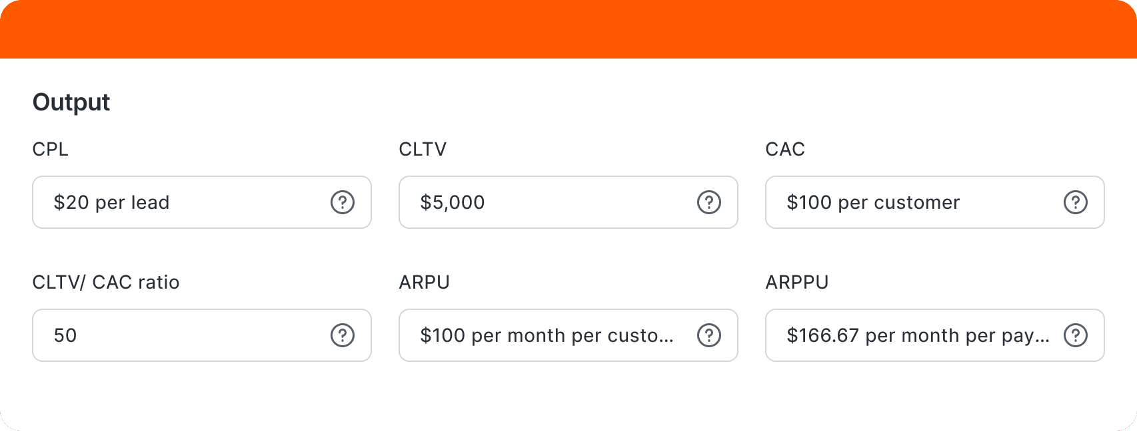Click the "CLTV/ CAC ratio" label
1137x431 pixels.
point(106,282)
